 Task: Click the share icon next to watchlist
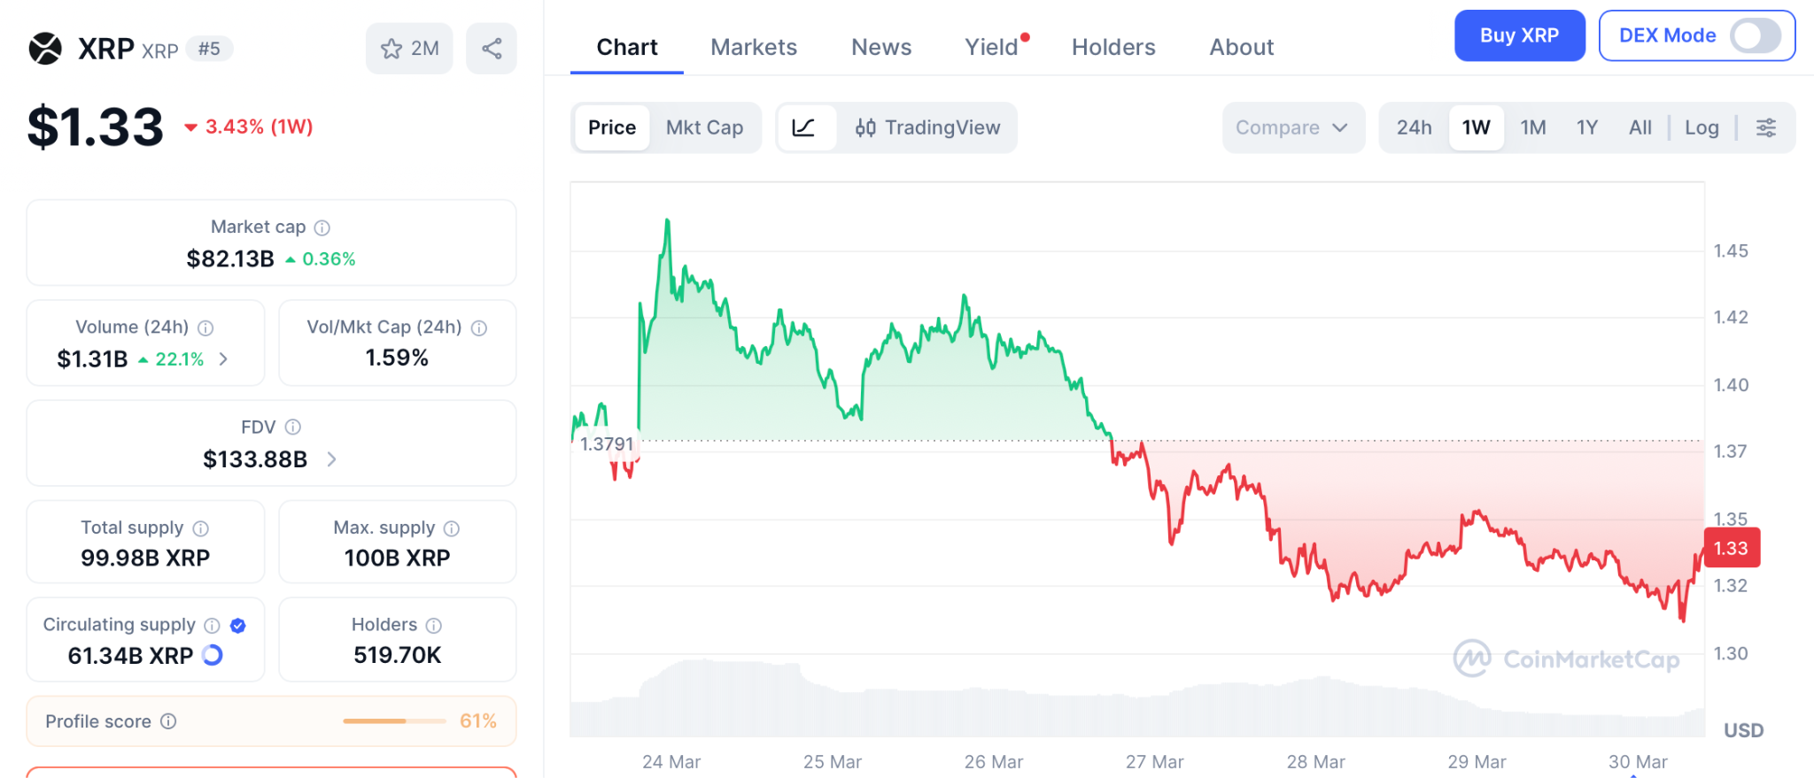492,49
